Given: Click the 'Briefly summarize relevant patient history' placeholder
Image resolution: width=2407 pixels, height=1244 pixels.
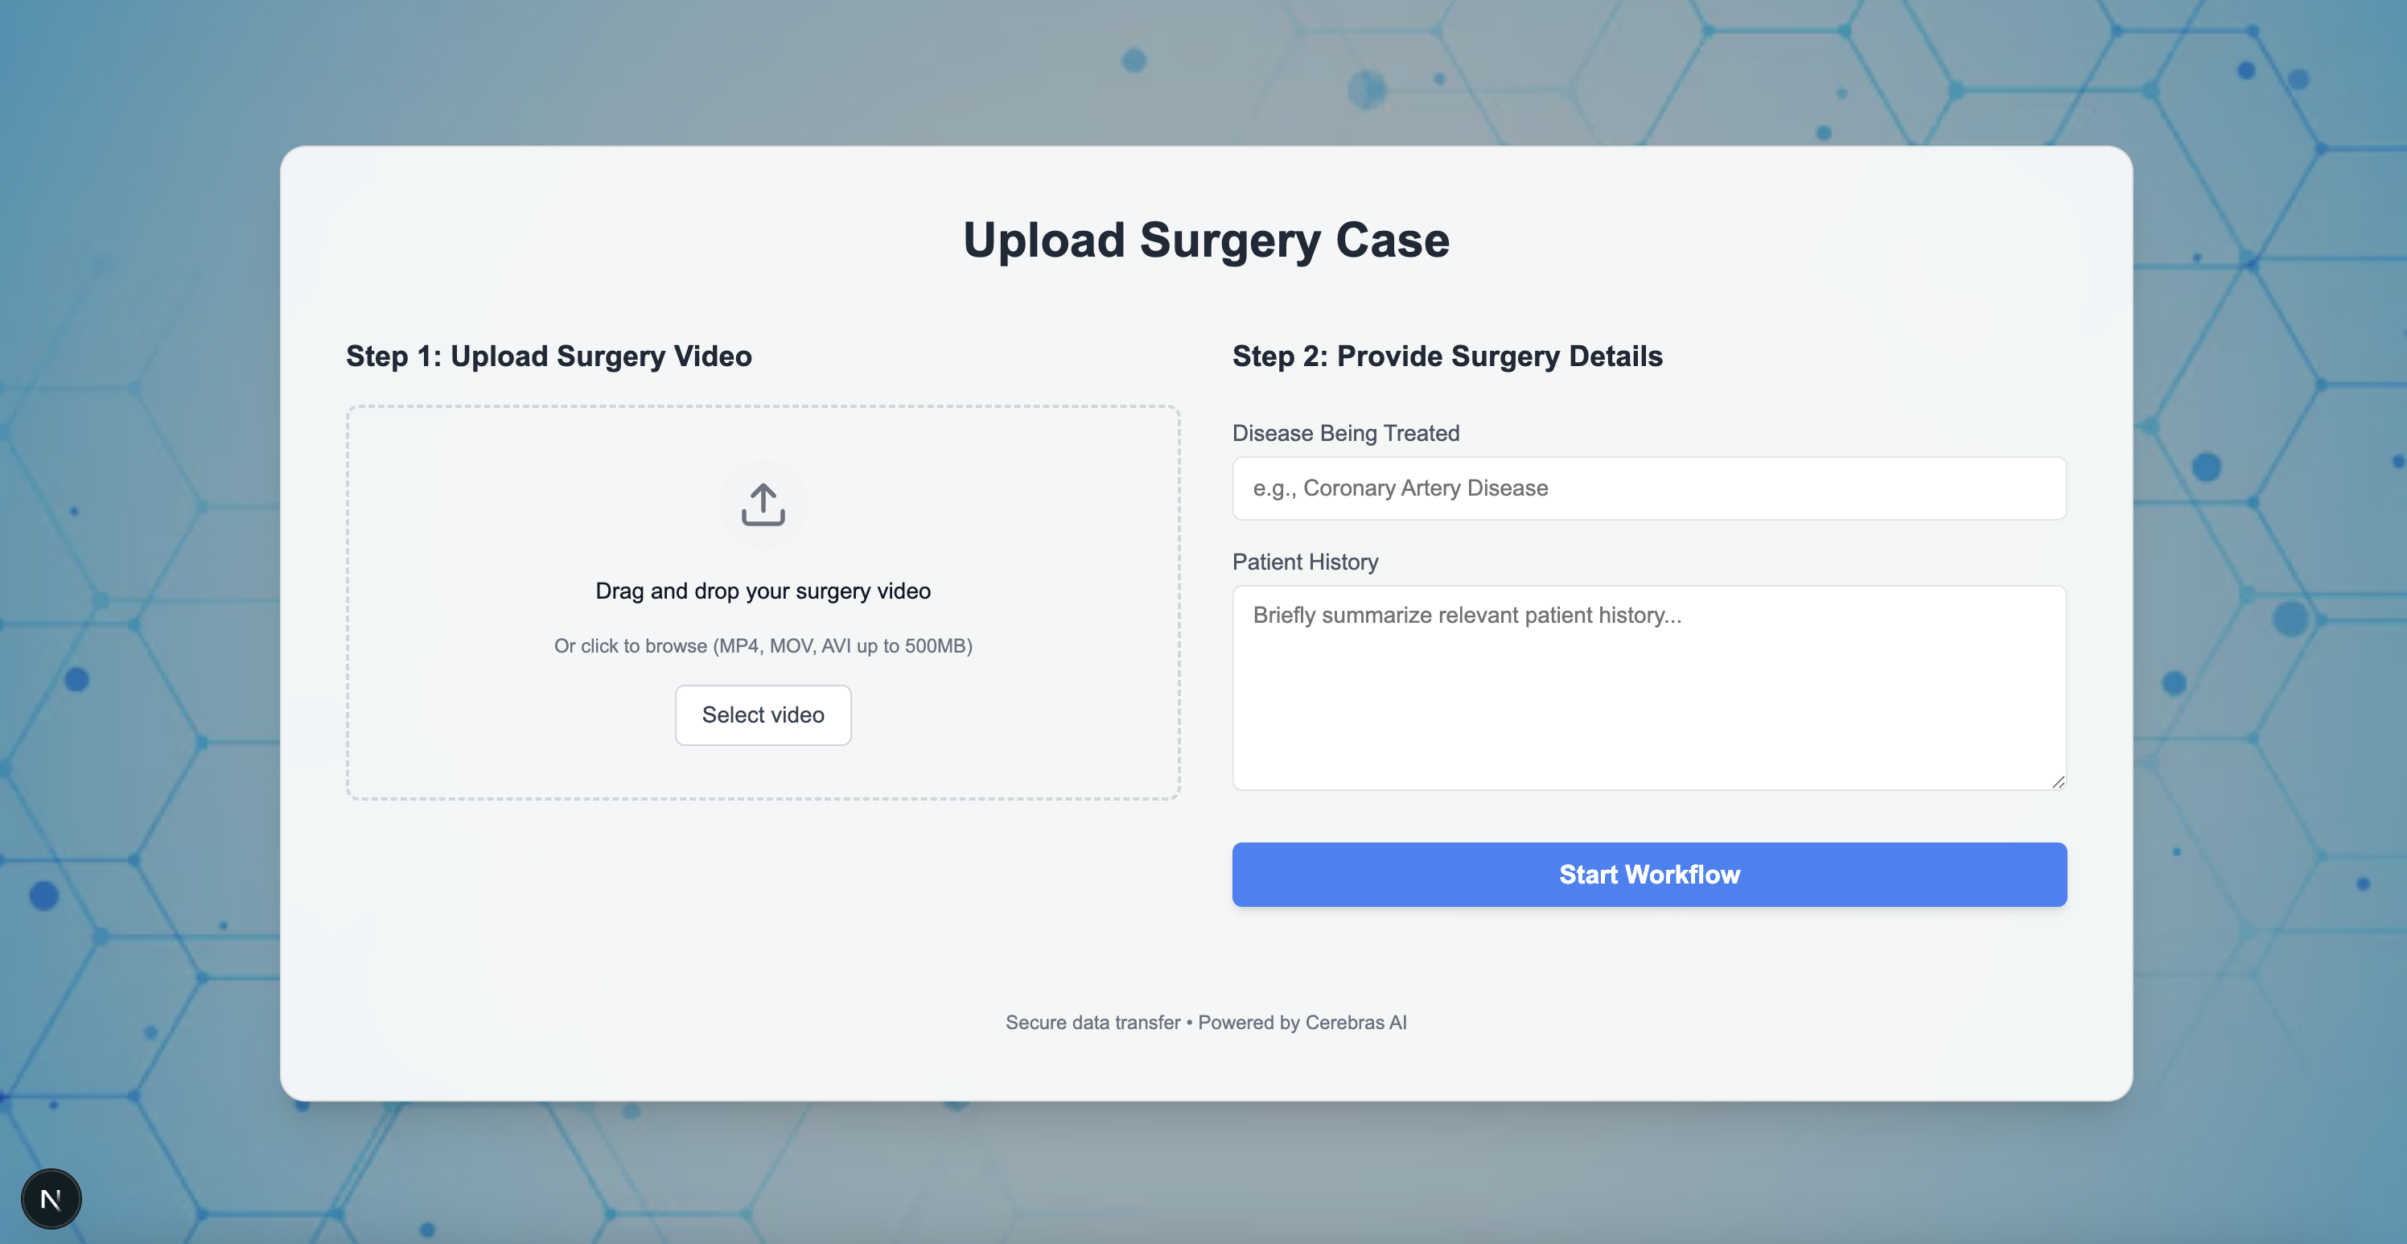Looking at the screenshot, I should (1467, 615).
